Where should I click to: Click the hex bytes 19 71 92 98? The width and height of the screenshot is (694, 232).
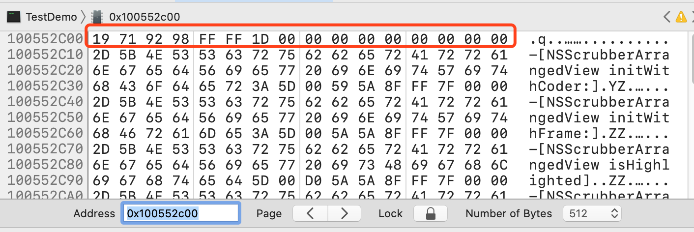[141, 39]
